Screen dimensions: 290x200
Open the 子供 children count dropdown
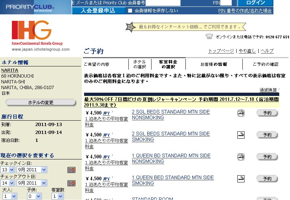tap(34, 196)
